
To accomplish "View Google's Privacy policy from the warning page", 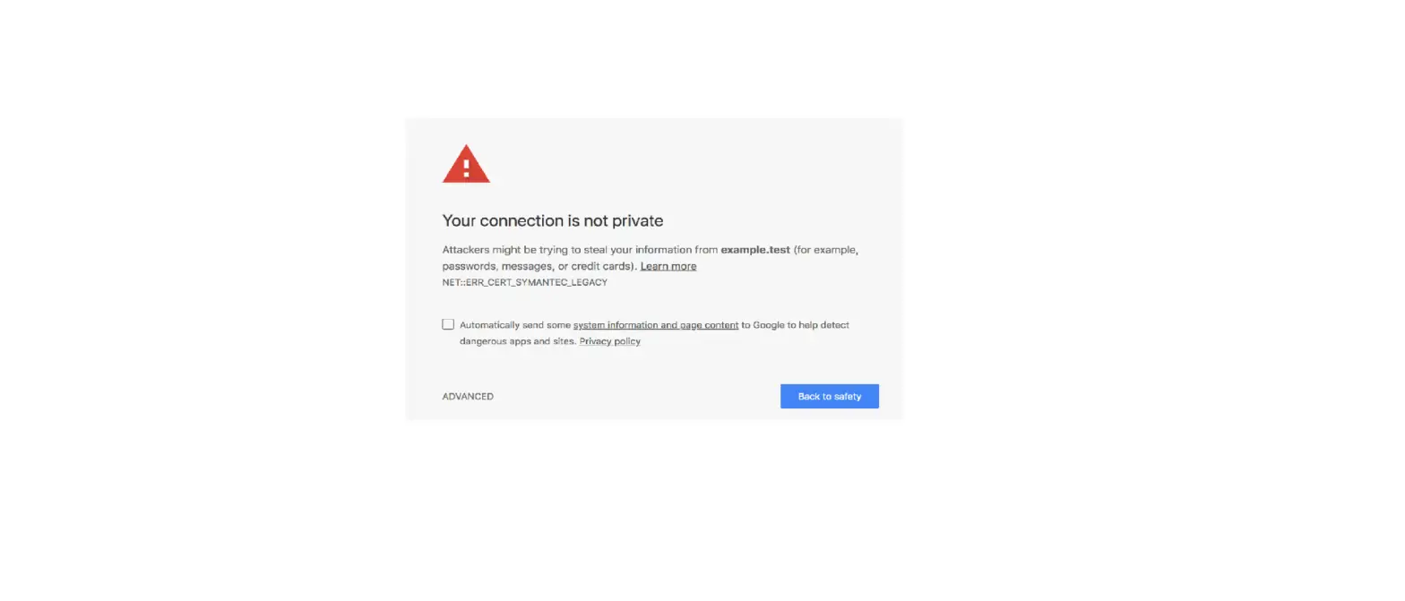I will (x=609, y=340).
